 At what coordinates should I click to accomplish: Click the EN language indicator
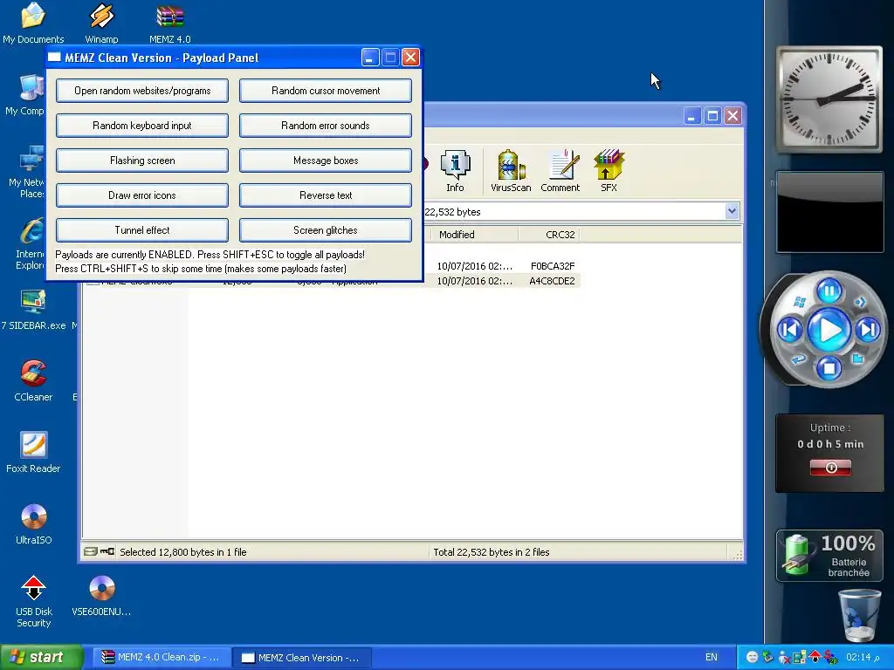pos(711,657)
